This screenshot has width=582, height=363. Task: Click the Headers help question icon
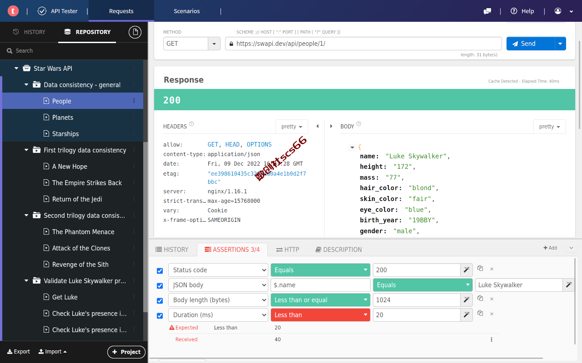click(191, 124)
